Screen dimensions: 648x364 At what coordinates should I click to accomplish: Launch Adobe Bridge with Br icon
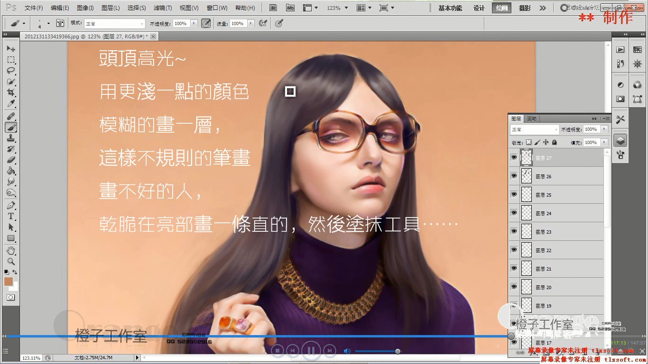(x=273, y=8)
